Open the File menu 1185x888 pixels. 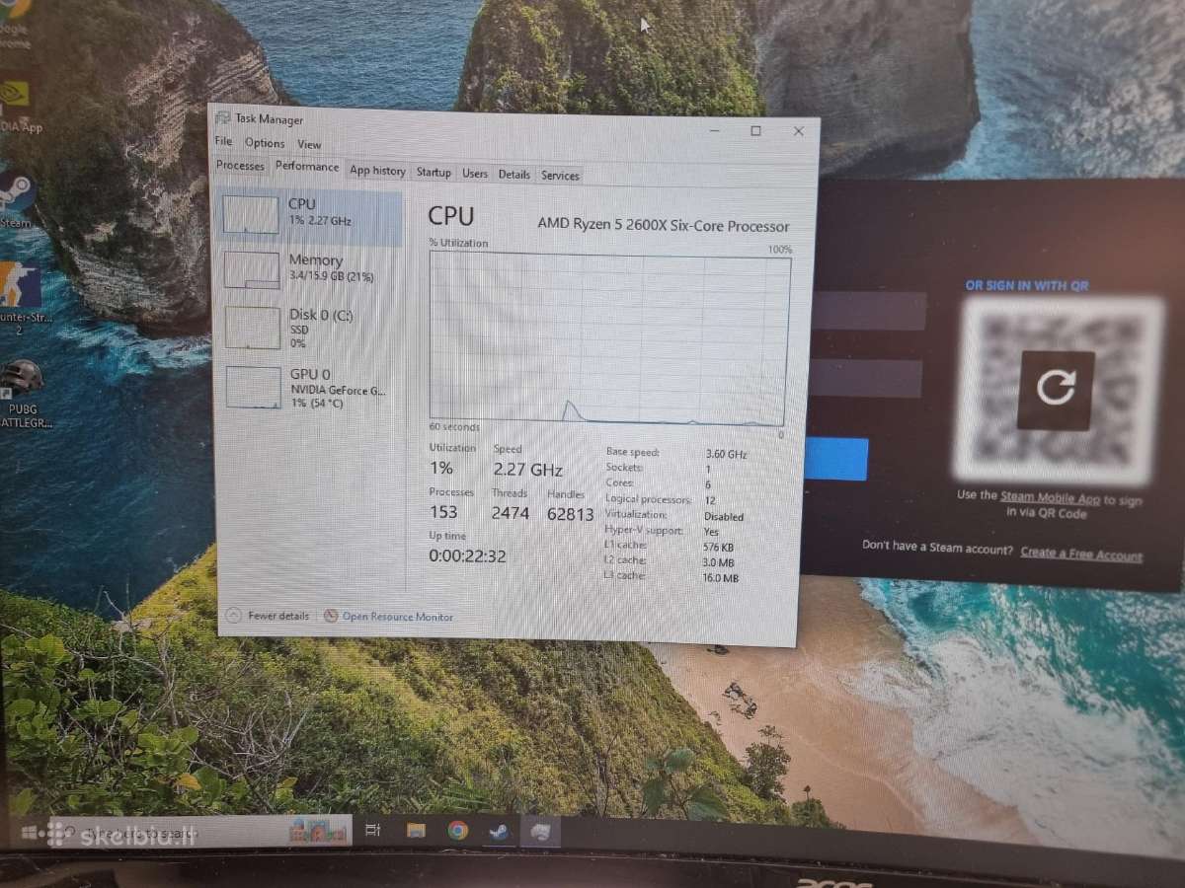click(223, 142)
